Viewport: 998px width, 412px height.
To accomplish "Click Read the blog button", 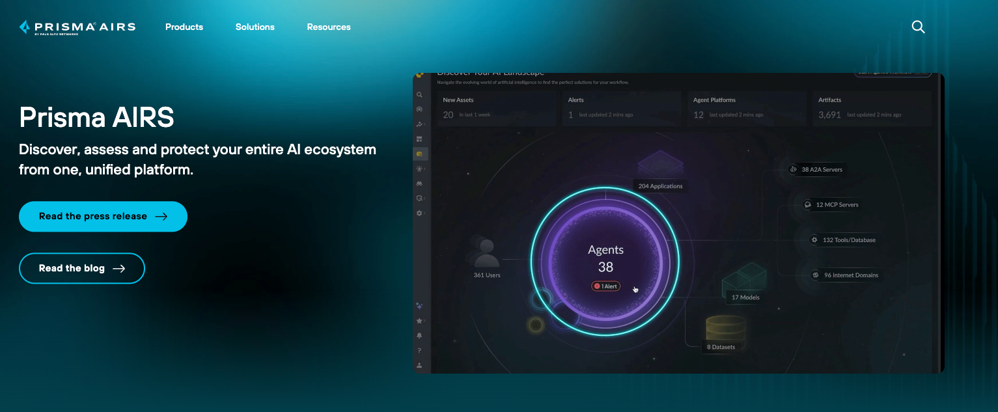I will pyautogui.click(x=82, y=268).
